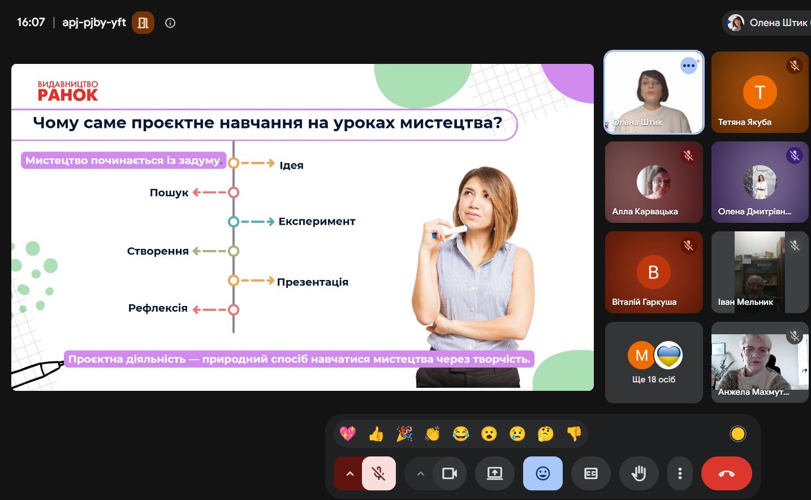Expand video settings arrow next to camera
811x500 pixels.
(x=420, y=473)
